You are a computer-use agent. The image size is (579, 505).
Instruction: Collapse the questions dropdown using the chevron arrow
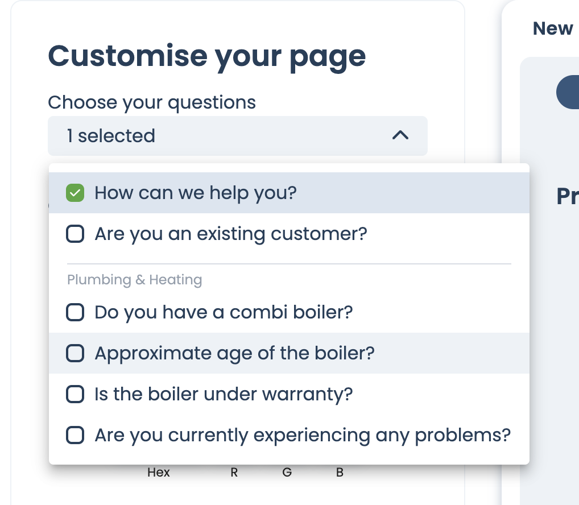400,135
